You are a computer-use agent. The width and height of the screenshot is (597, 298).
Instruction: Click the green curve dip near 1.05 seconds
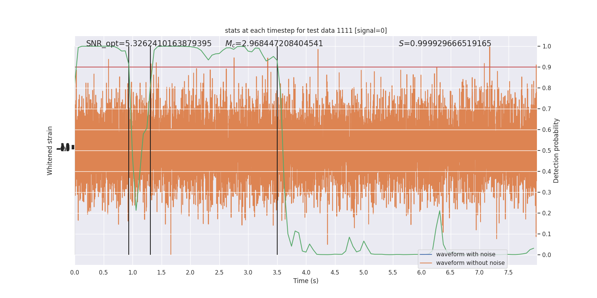(x=136, y=210)
